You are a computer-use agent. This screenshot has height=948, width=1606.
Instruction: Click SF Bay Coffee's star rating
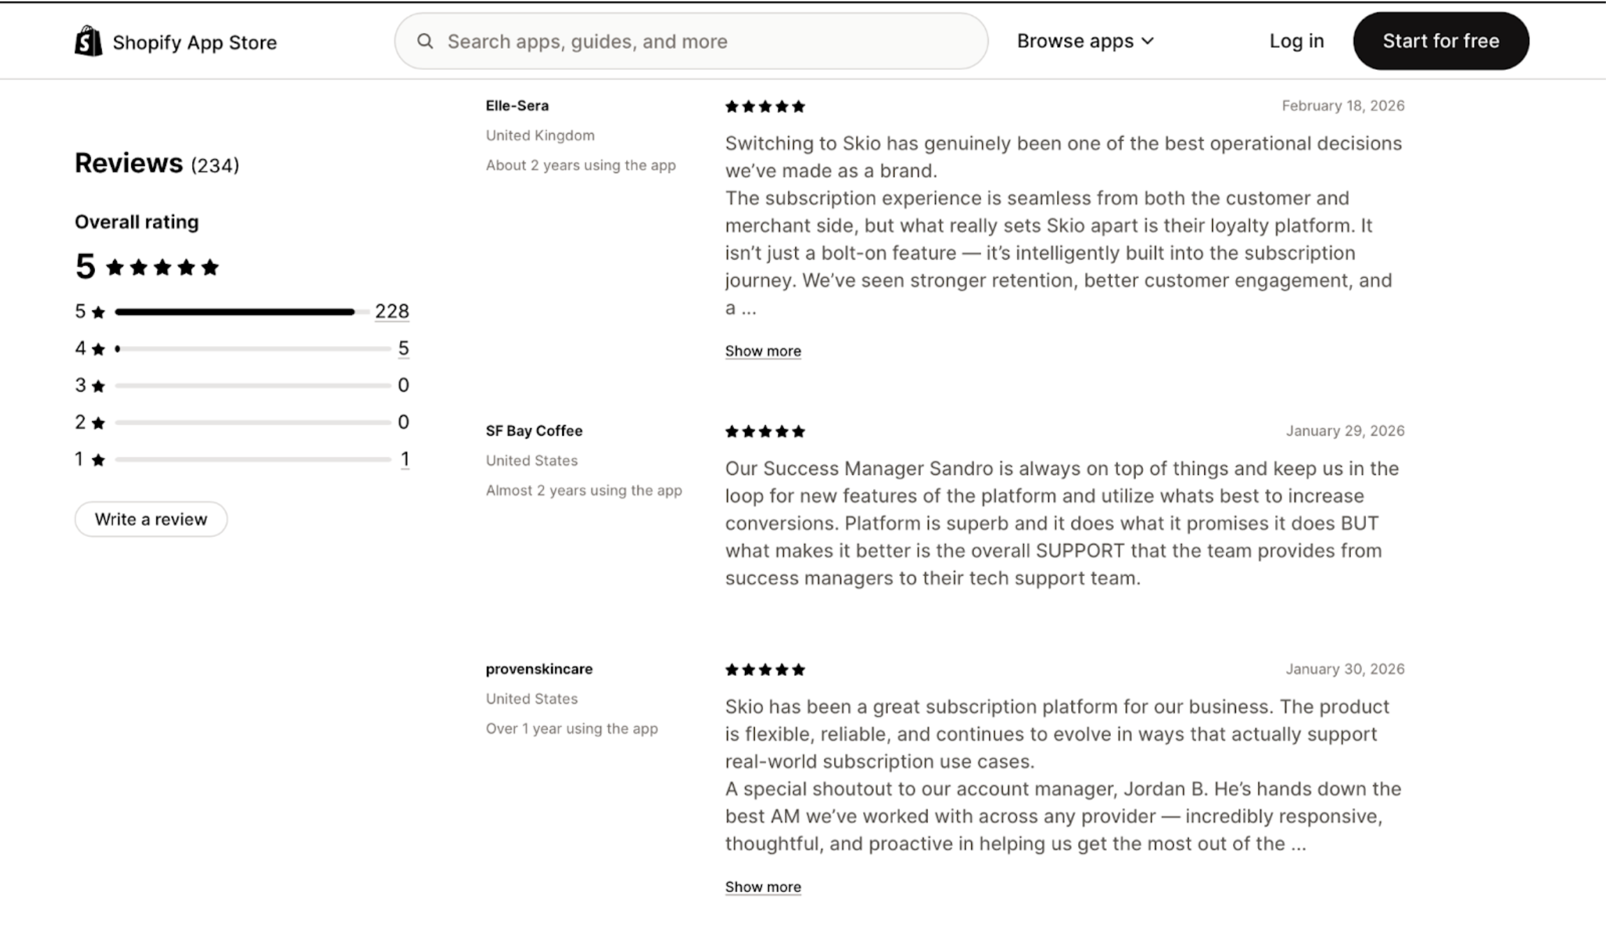765,432
